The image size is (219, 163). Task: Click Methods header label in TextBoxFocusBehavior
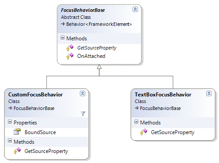coord(151,123)
